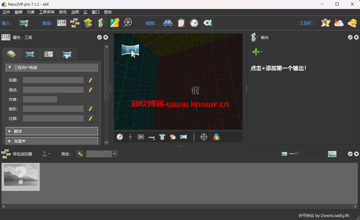Viewport: 360px width, 220px height.
Task: Open the RGB color correction icon
Action: point(216,137)
